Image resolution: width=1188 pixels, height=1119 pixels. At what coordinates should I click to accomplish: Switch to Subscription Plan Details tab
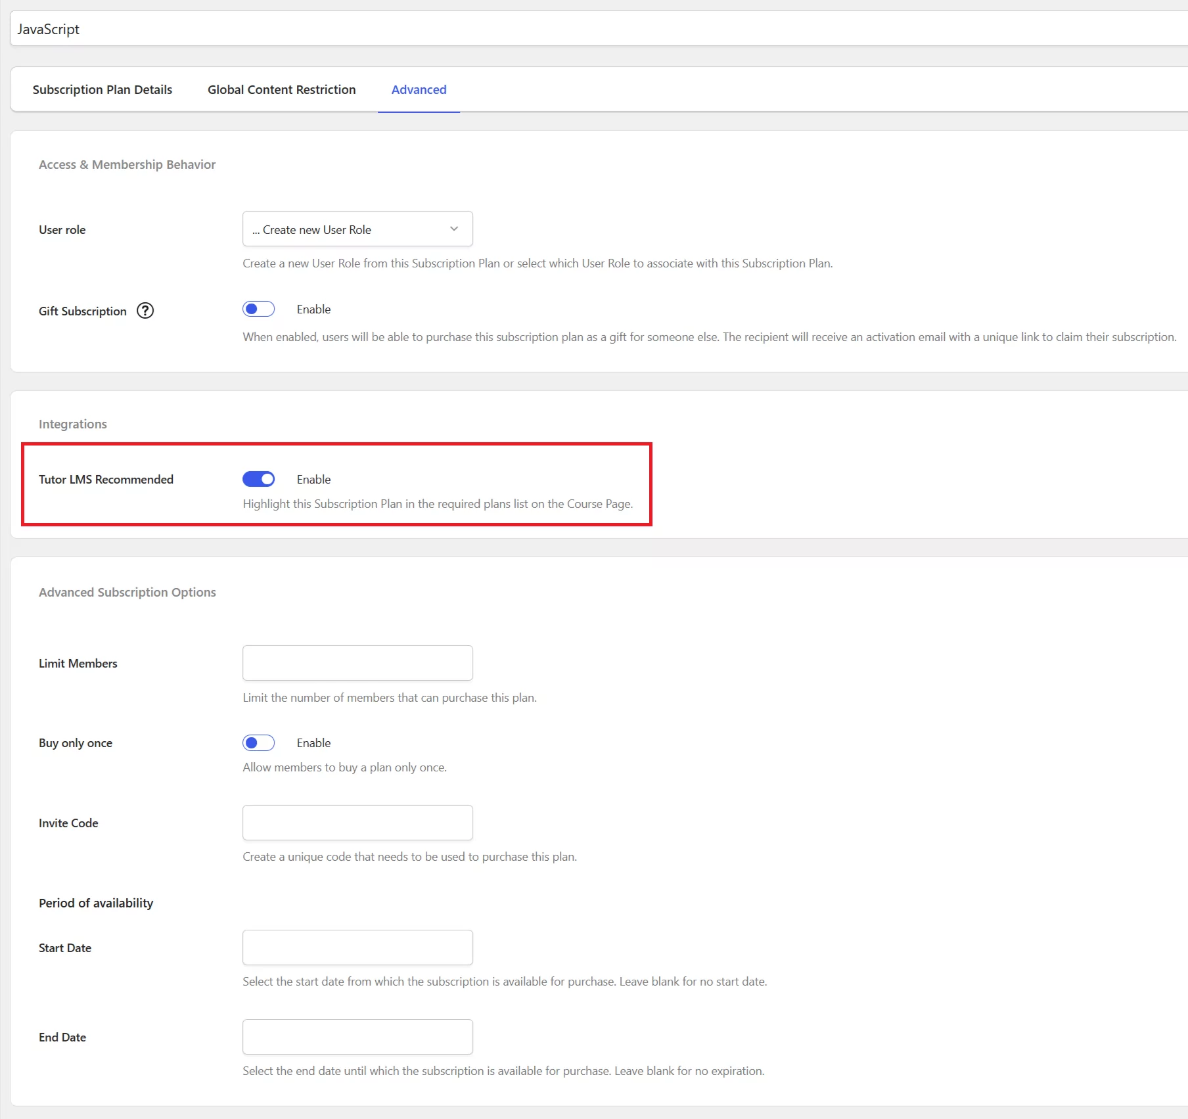tap(103, 89)
